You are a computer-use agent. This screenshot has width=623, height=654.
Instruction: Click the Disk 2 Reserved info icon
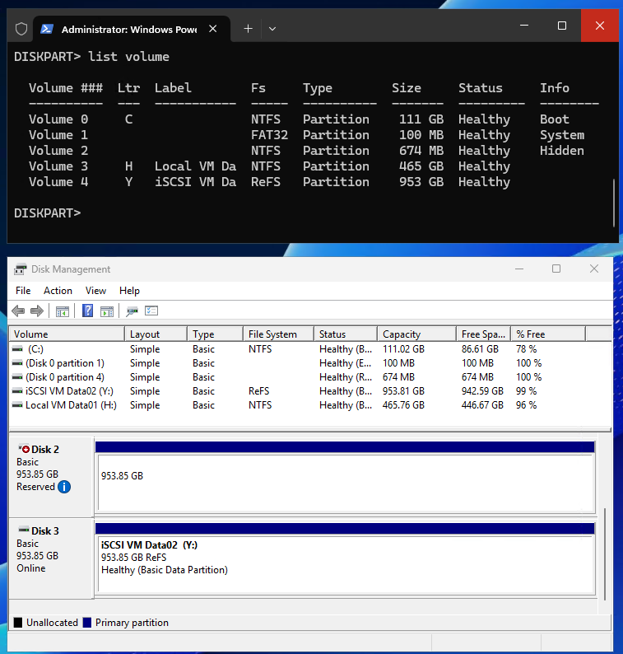click(x=64, y=487)
